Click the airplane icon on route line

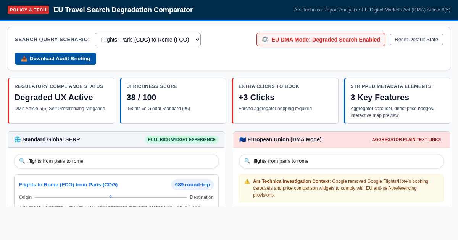coord(111,197)
